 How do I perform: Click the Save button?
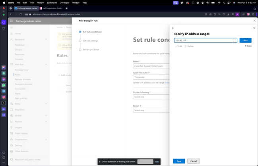[x=179, y=161]
